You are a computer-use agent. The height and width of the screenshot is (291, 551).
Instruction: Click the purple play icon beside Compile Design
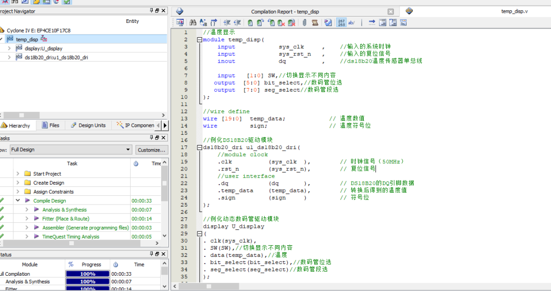(x=28, y=201)
